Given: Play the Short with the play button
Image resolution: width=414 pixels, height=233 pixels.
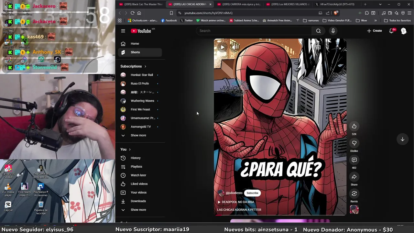Looking at the screenshot, I should [x=222, y=48].
